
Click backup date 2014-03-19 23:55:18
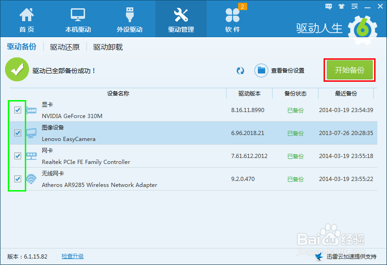point(346,156)
